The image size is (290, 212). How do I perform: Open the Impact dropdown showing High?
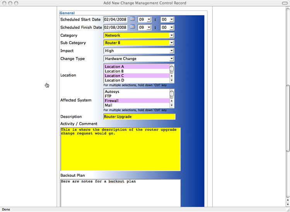point(139,51)
